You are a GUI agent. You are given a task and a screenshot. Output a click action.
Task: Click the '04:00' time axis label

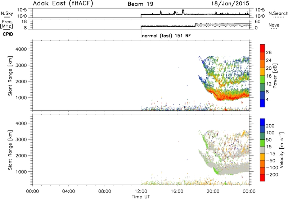69,191
